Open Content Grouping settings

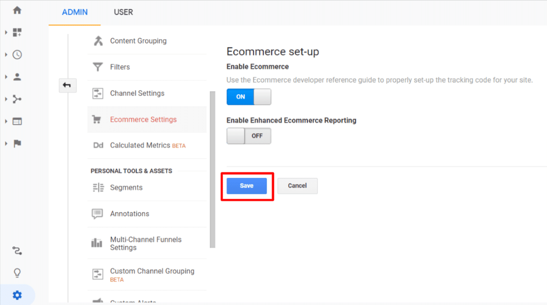point(147,41)
